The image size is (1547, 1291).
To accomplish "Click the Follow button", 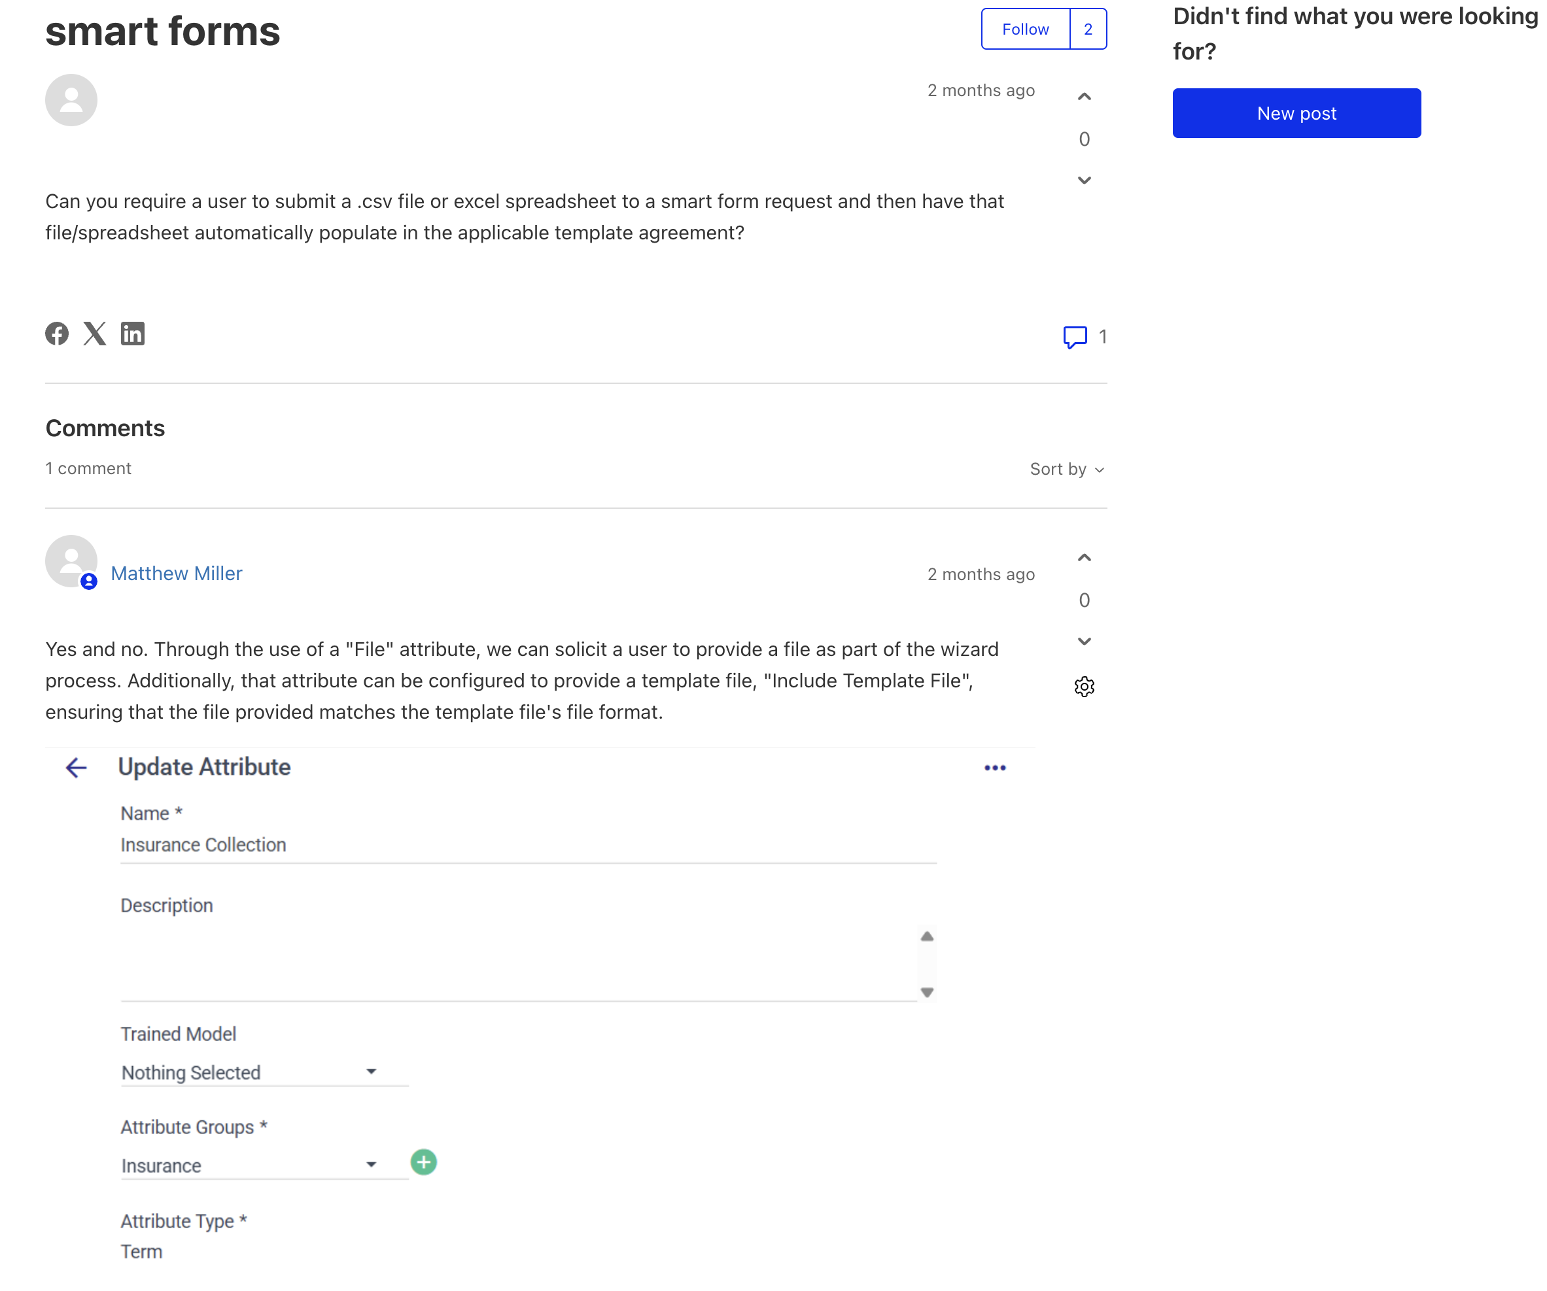I will pos(1025,29).
